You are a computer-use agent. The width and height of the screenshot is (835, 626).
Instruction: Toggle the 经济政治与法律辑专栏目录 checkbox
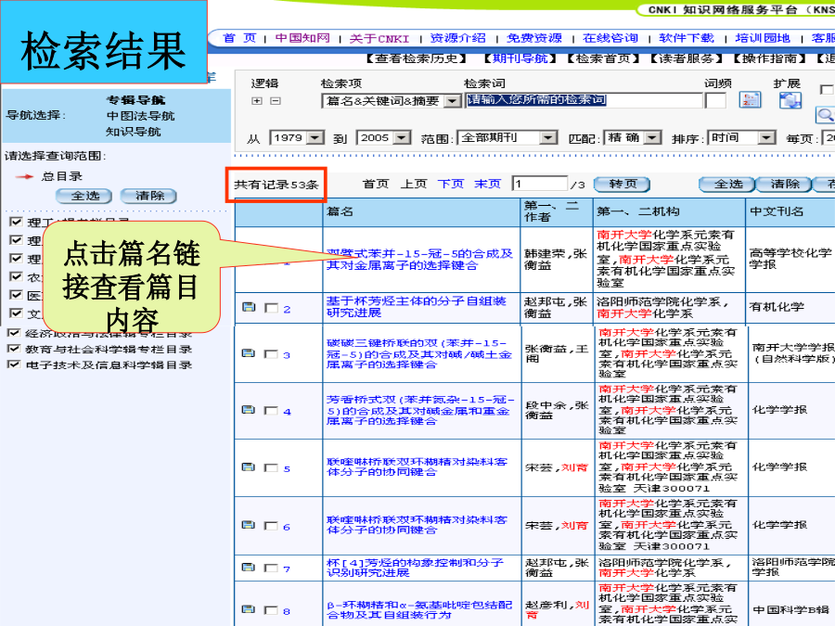coord(14,333)
